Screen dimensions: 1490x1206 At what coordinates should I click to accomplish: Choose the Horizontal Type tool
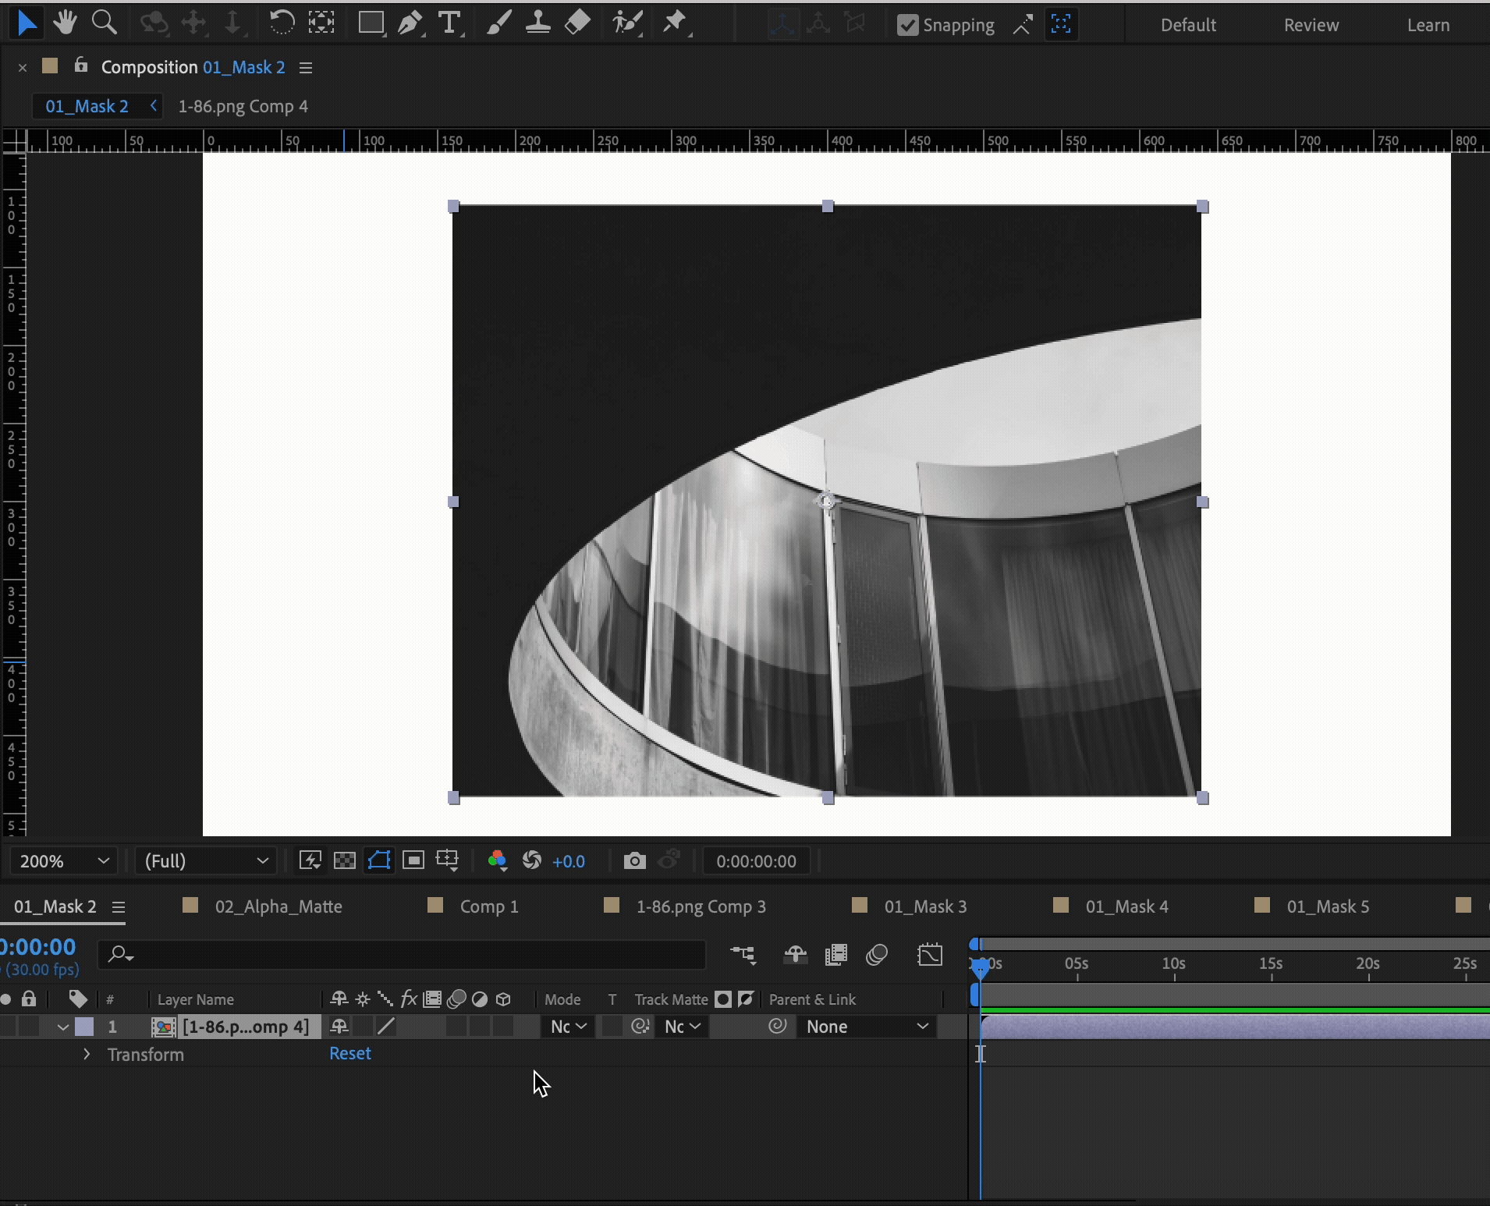click(x=449, y=23)
